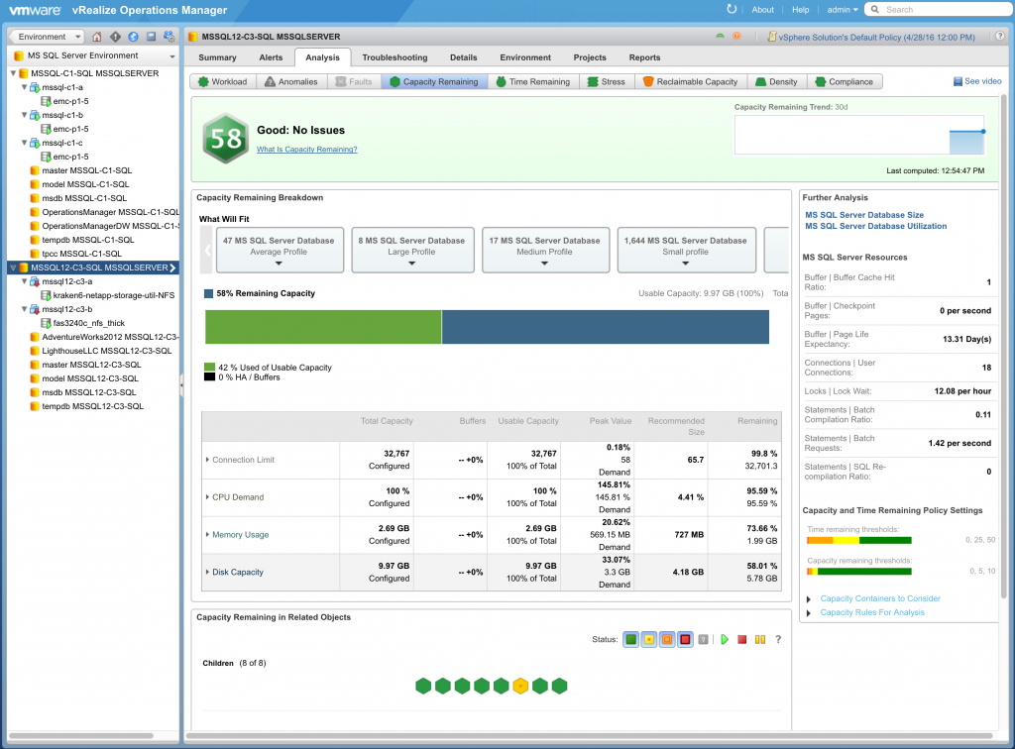Click the Capacity remaining thresholds color bar
The width and height of the screenshot is (1015, 749).
coord(859,571)
